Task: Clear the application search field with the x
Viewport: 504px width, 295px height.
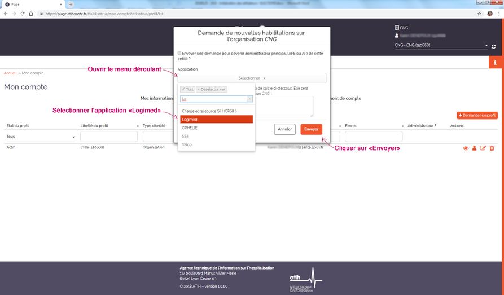Action: tap(249, 99)
